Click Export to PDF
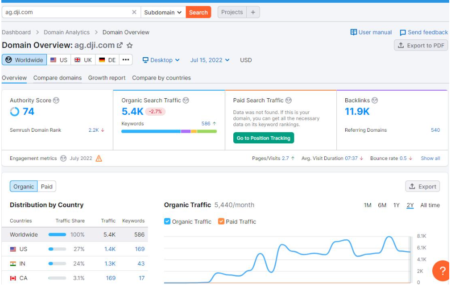The height and width of the screenshot is (293, 451). point(421,45)
